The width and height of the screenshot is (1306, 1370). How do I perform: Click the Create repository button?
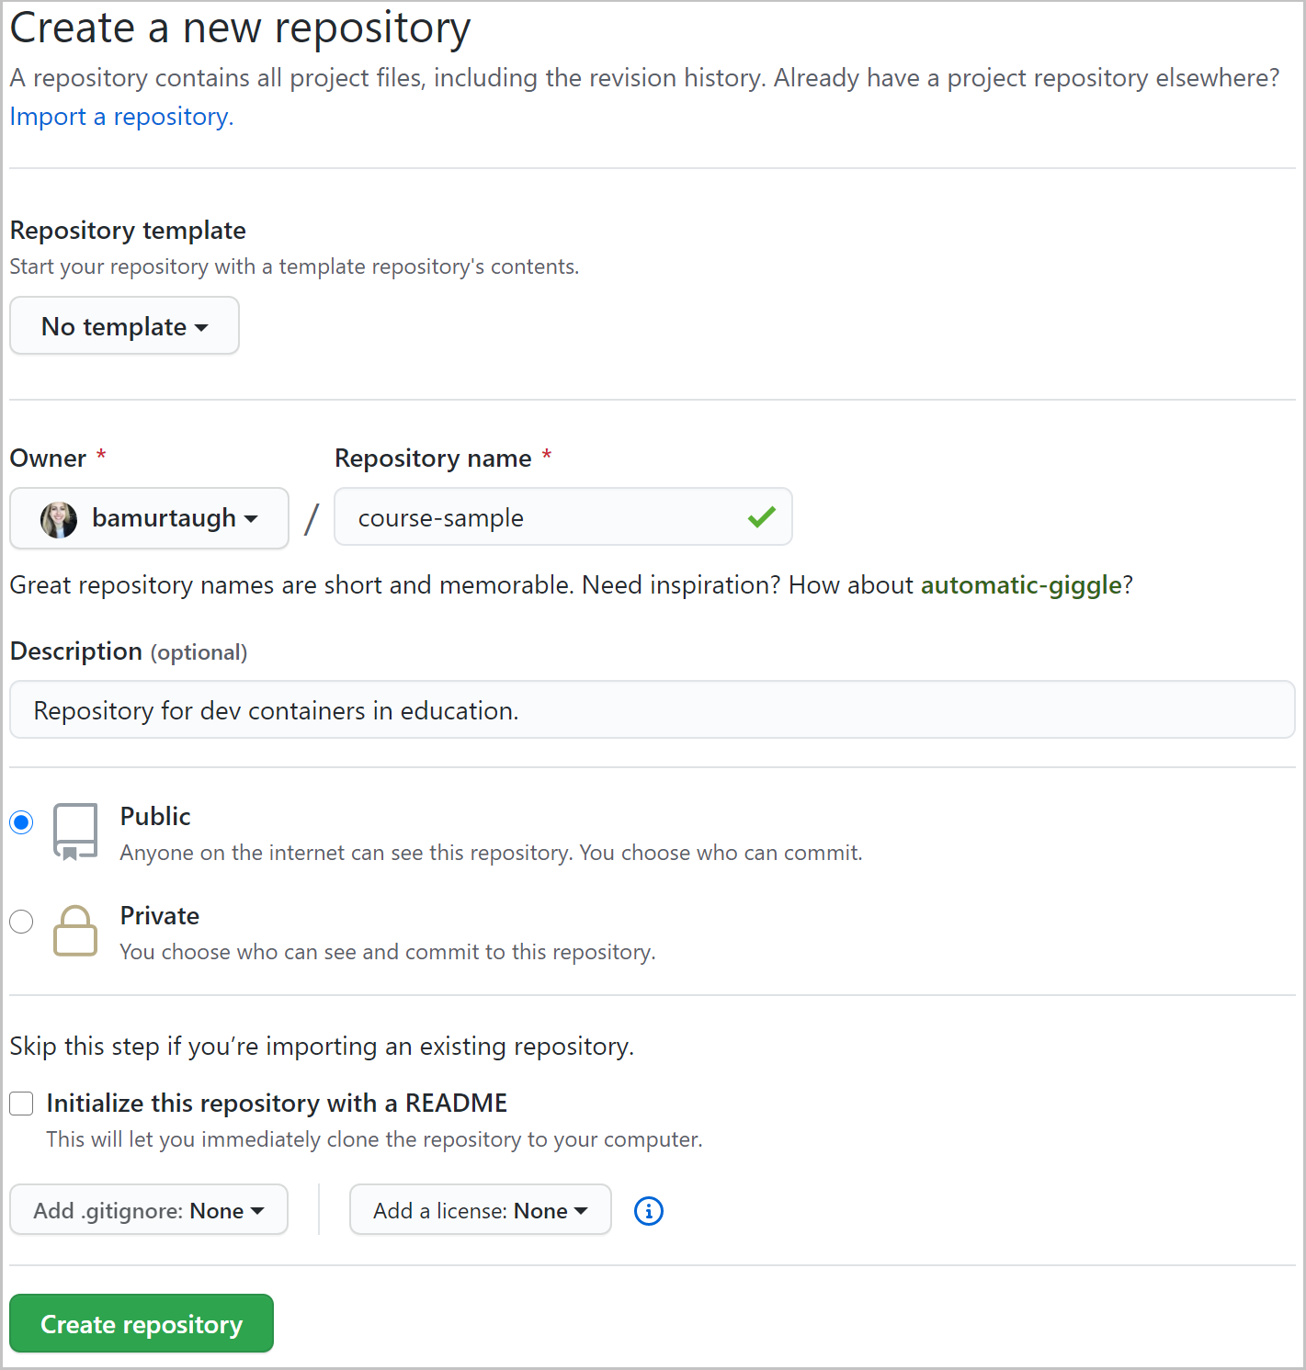coord(141,1323)
